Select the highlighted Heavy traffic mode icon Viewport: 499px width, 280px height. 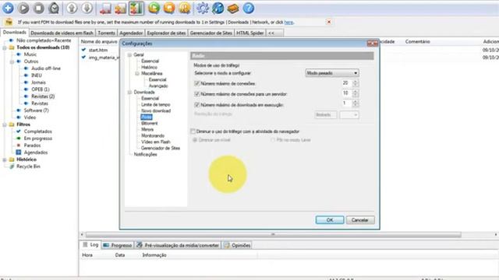pos(136,9)
